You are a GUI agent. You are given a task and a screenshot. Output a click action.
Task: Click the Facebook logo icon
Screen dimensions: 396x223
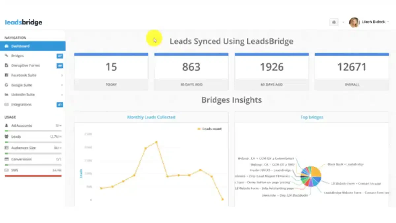6,75
